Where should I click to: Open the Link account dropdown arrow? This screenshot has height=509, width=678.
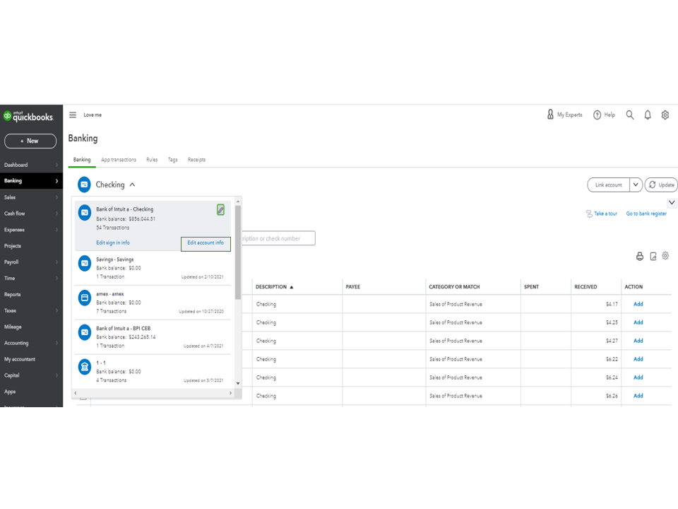pyautogui.click(x=636, y=185)
